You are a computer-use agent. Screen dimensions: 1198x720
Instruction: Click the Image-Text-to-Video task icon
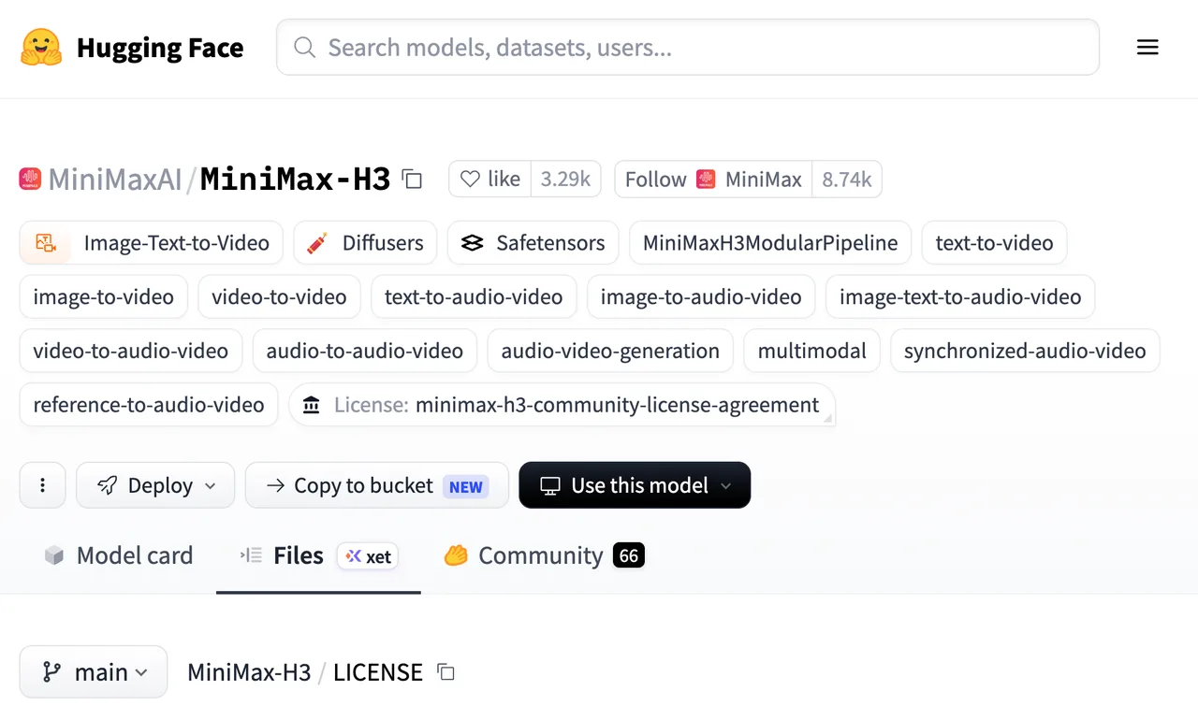(46, 243)
